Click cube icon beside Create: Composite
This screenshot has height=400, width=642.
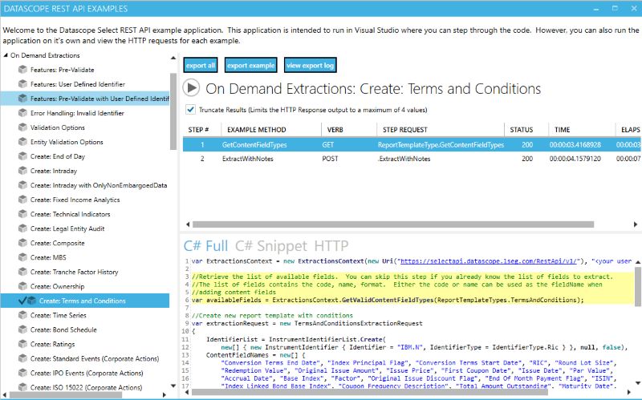tap(22, 243)
